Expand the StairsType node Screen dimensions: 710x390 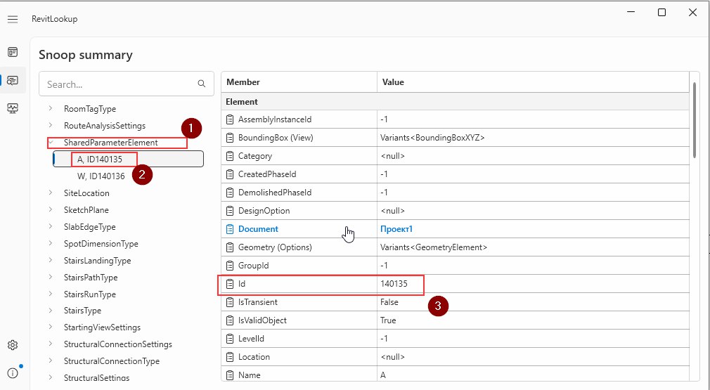[x=51, y=311]
